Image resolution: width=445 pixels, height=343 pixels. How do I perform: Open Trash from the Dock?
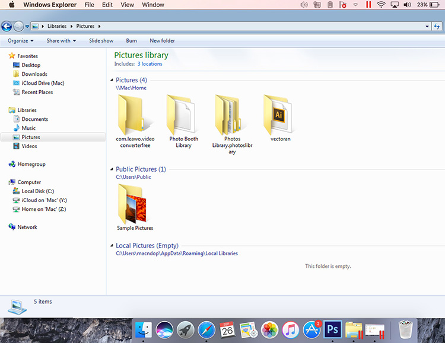[406, 330]
